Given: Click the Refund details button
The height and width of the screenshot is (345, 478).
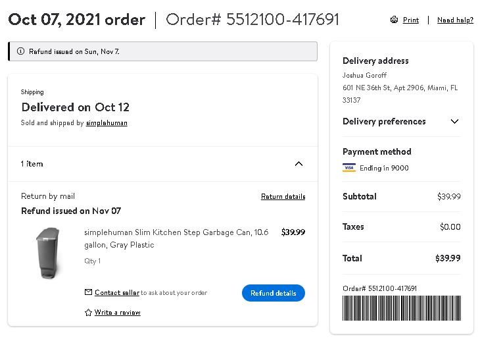Looking at the screenshot, I should [274, 293].
